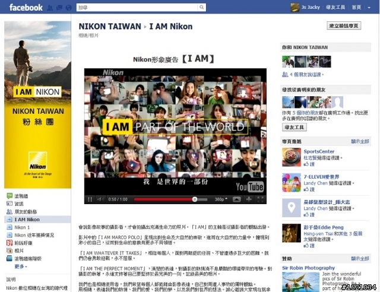Open the 360p quality selector
The image size is (380, 292).
click(x=221, y=199)
